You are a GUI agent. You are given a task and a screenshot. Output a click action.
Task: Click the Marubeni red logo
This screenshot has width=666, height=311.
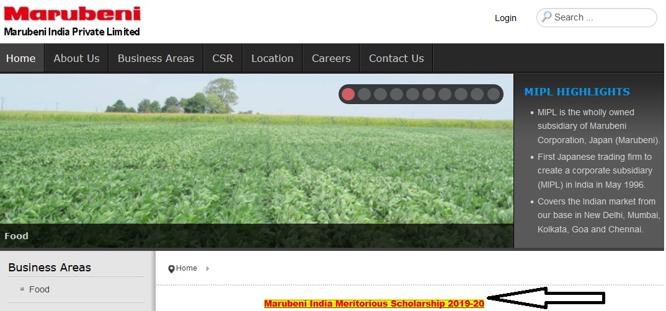[x=72, y=14]
